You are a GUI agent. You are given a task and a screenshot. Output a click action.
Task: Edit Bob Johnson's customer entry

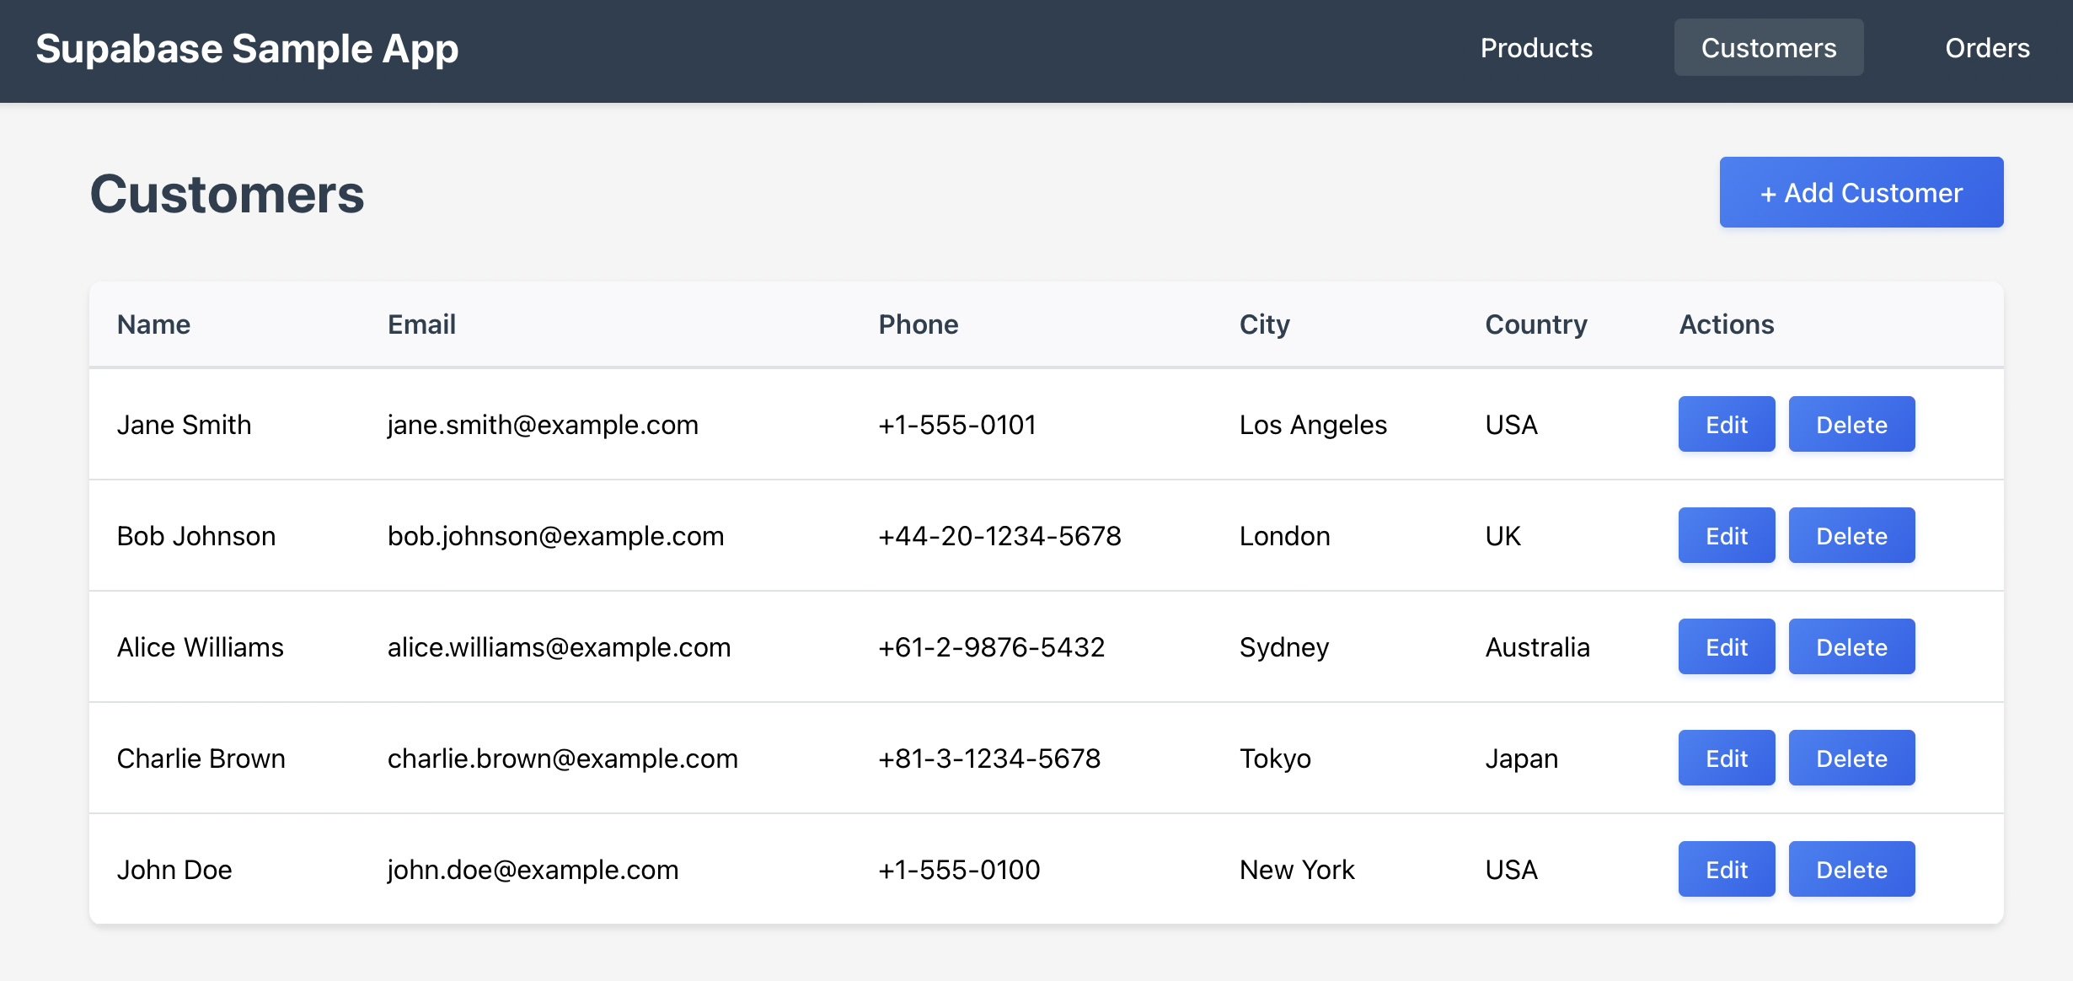click(x=1726, y=536)
